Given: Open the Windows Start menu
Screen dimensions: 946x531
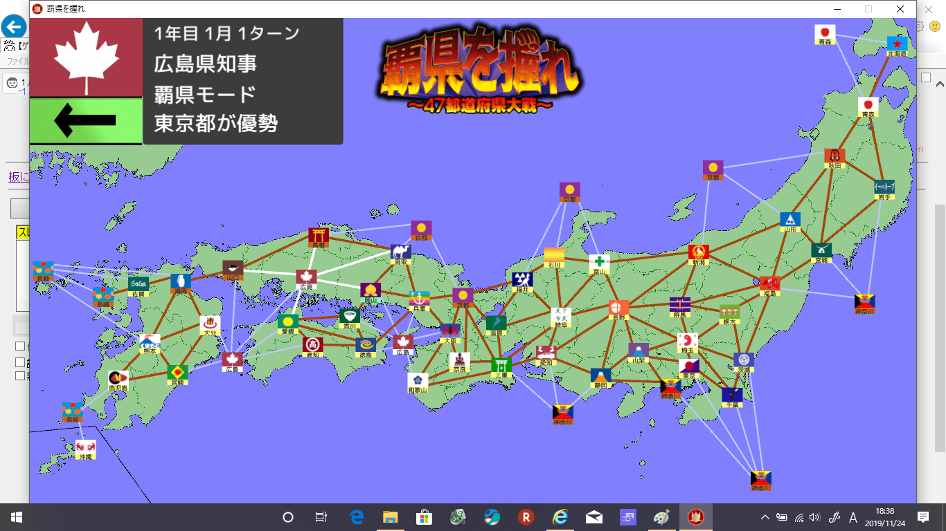Looking at the screenshot, I should tap(16, 517).
